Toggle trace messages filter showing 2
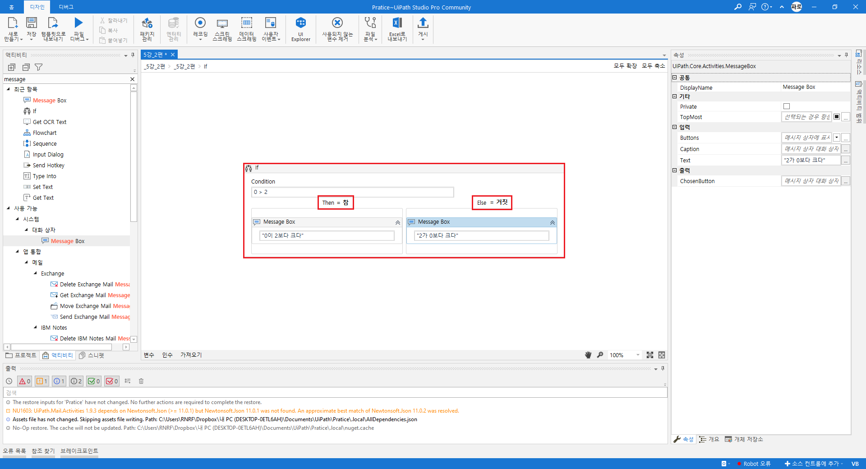Viewport: 866px width, 469px height. [76, 381]
